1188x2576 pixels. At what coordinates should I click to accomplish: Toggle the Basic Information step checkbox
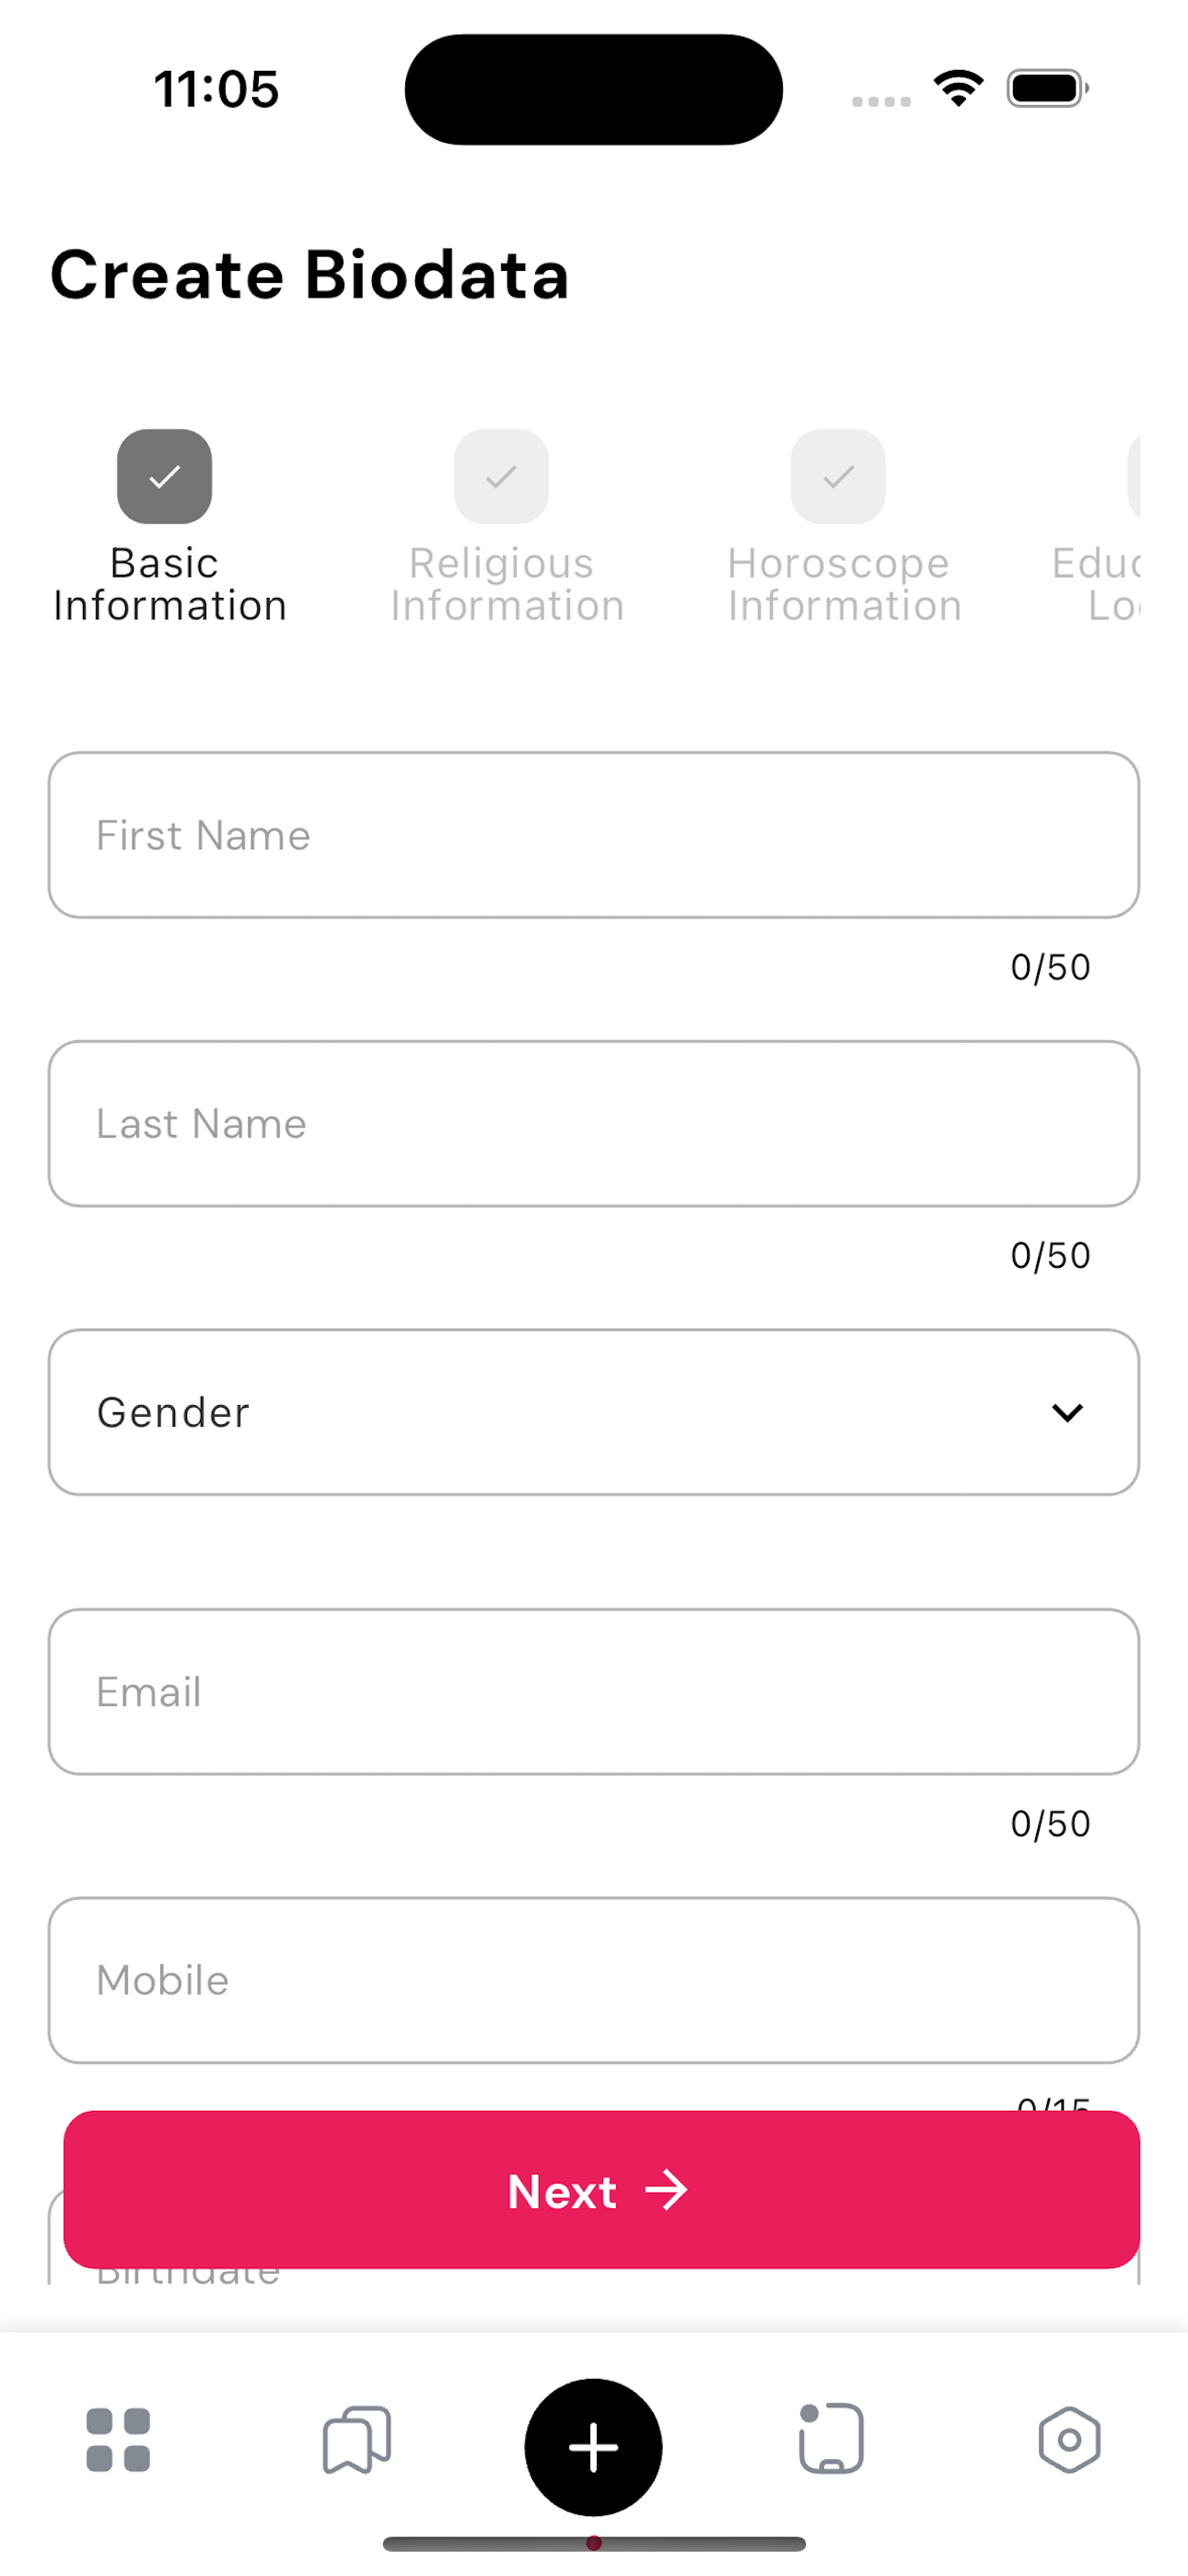point(164,477)
